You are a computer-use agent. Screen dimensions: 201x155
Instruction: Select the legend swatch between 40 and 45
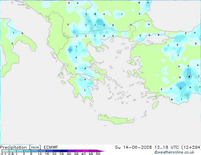86,151
